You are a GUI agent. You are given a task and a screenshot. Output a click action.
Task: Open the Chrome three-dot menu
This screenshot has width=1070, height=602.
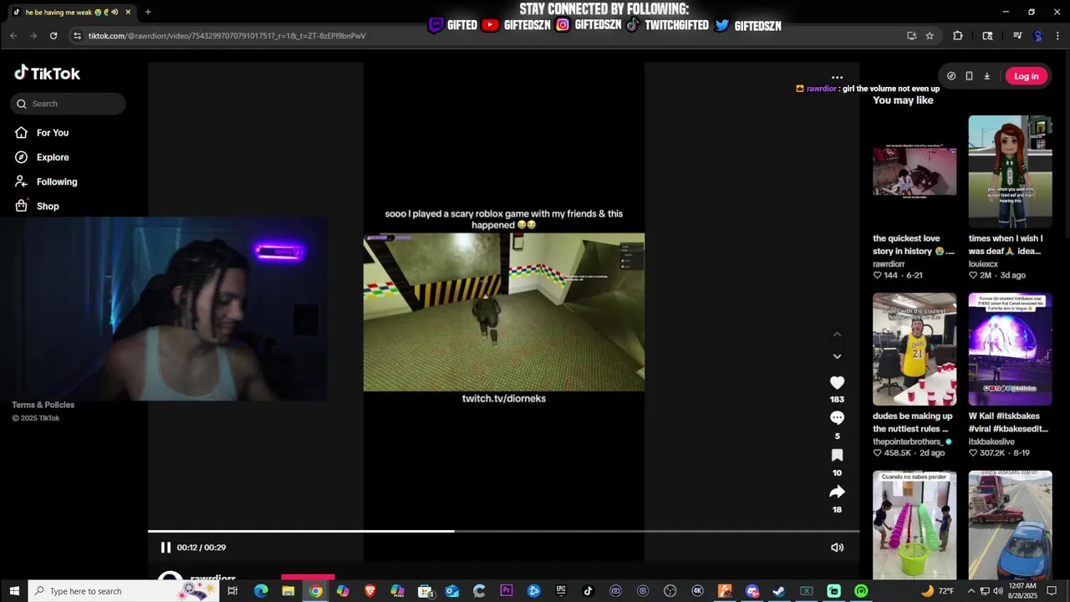pyautogui.click(x=1057, y=36)
